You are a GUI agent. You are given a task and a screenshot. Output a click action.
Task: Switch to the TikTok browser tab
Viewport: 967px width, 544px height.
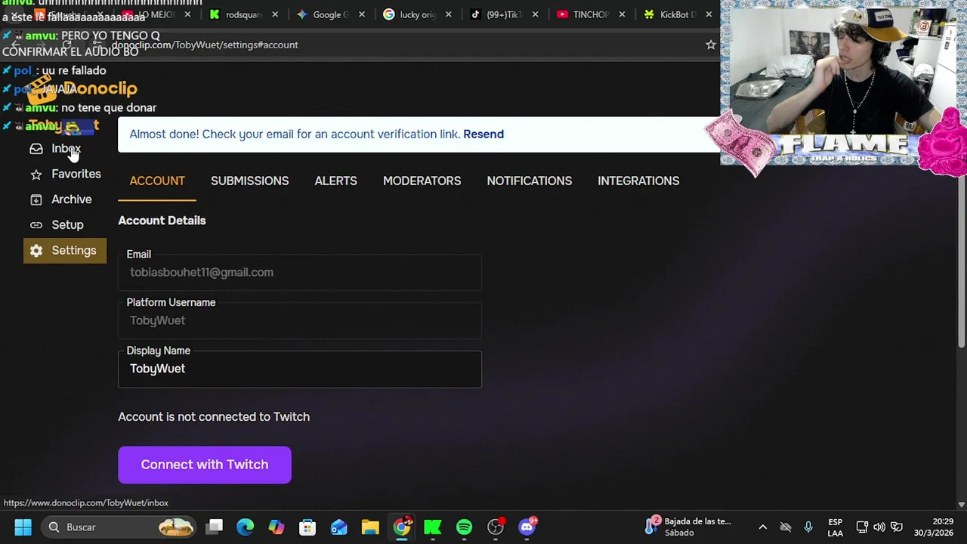(505, 14)
